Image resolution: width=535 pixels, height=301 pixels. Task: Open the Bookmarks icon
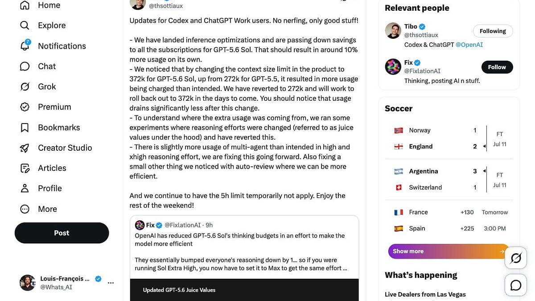click(25, 128)
